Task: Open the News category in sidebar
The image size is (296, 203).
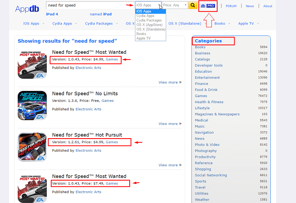Action: pos(200,139)
